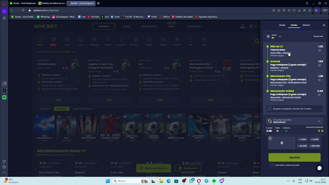This screenshot has width=329, height=185.
Task: Switch to Stream - Kick Dashboard tab
Action: click(x=23, y=3)
